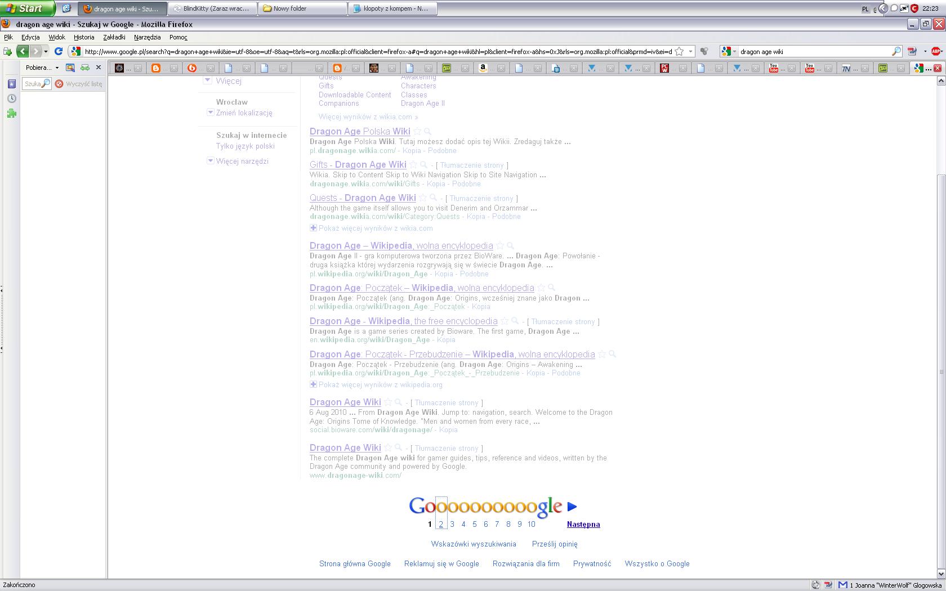Click the Forward navigation arrow
946x591 pixels.
coord(35,51)
